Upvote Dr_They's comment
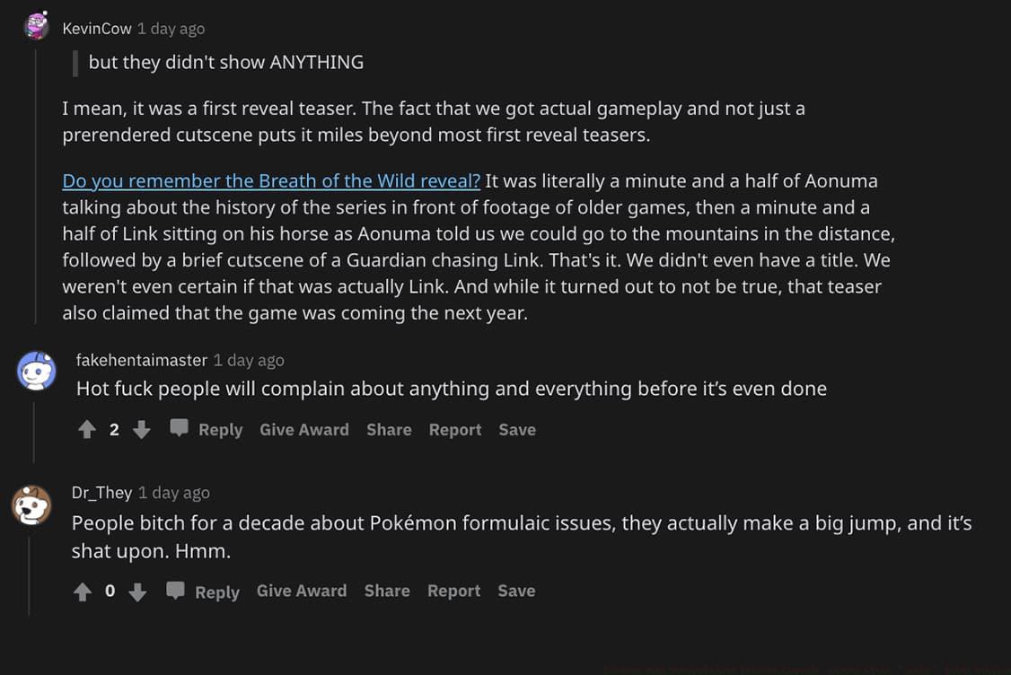1011x675 pixels. coord(83,592)
